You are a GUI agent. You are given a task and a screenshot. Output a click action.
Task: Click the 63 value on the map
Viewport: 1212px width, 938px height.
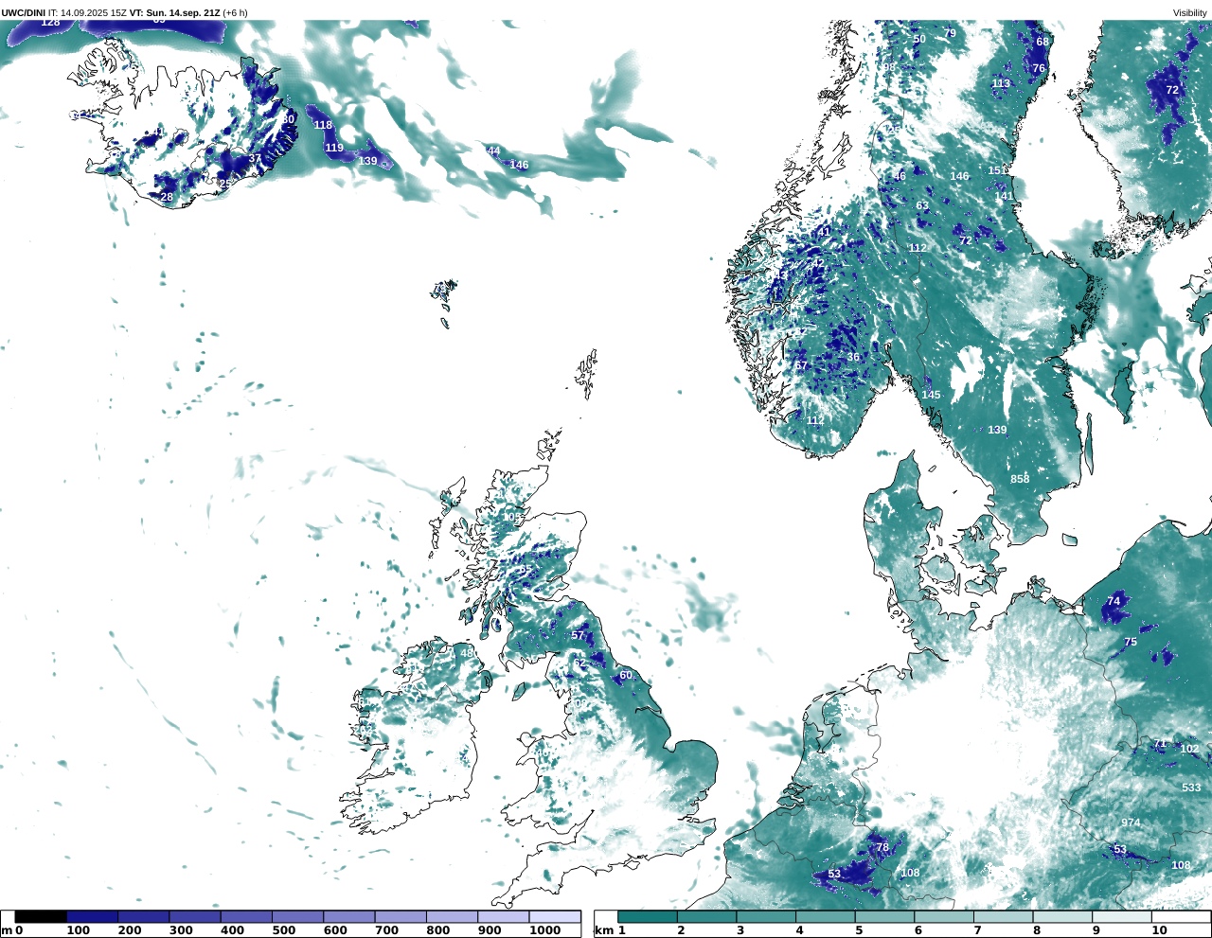(x=922, y=205)
